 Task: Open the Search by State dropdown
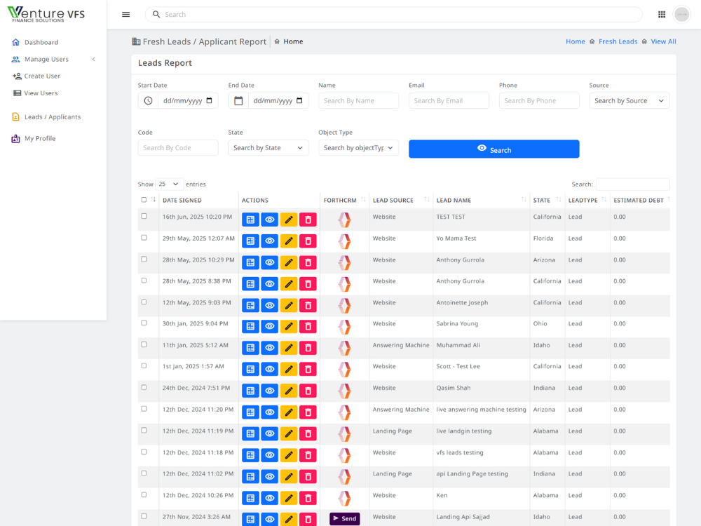(268, 147)
